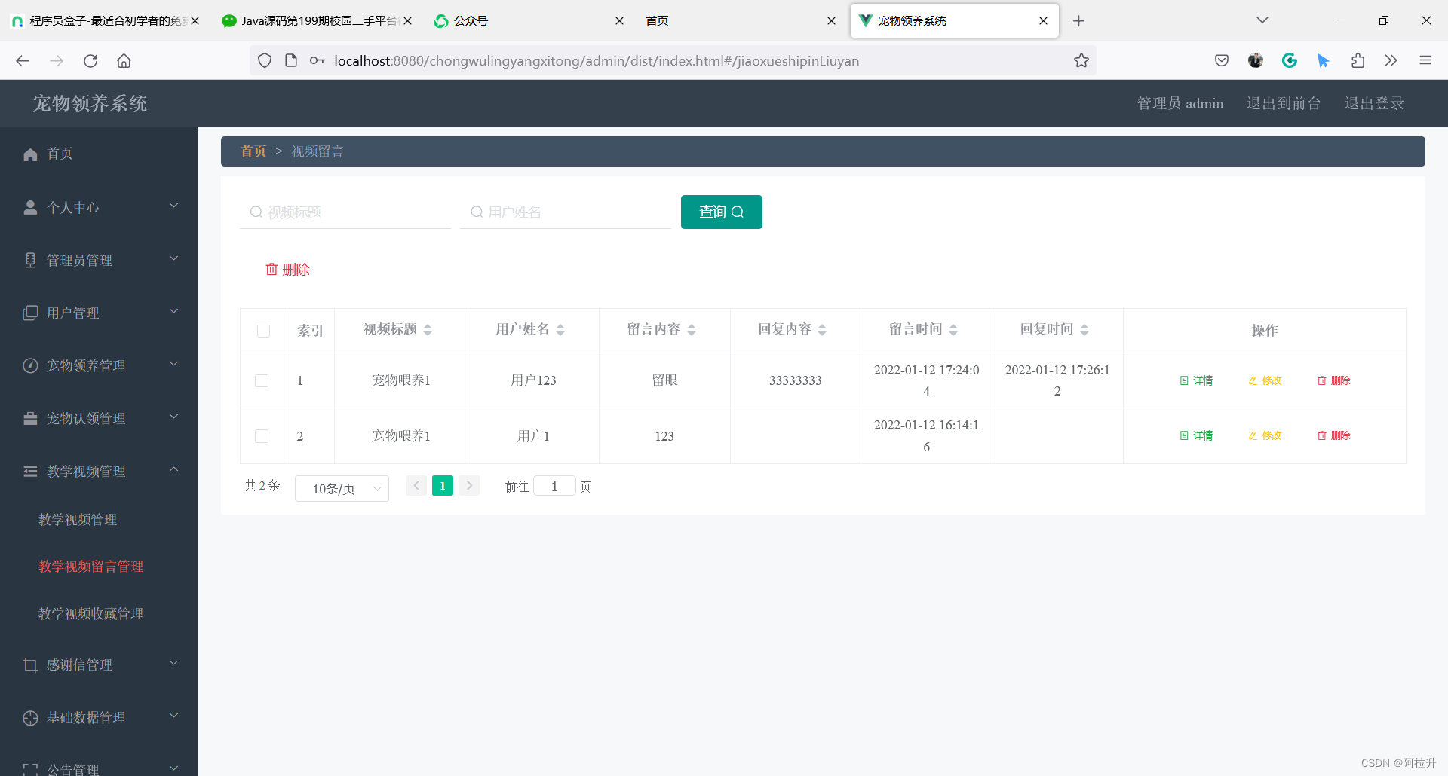Viewport: 1448px width, 776px height.
Task: Click the compass icon for 宠物领养管理
Action: [30, 365]
